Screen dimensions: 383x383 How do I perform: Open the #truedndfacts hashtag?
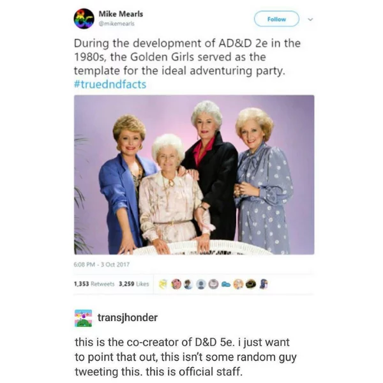[x=110, y=84]
